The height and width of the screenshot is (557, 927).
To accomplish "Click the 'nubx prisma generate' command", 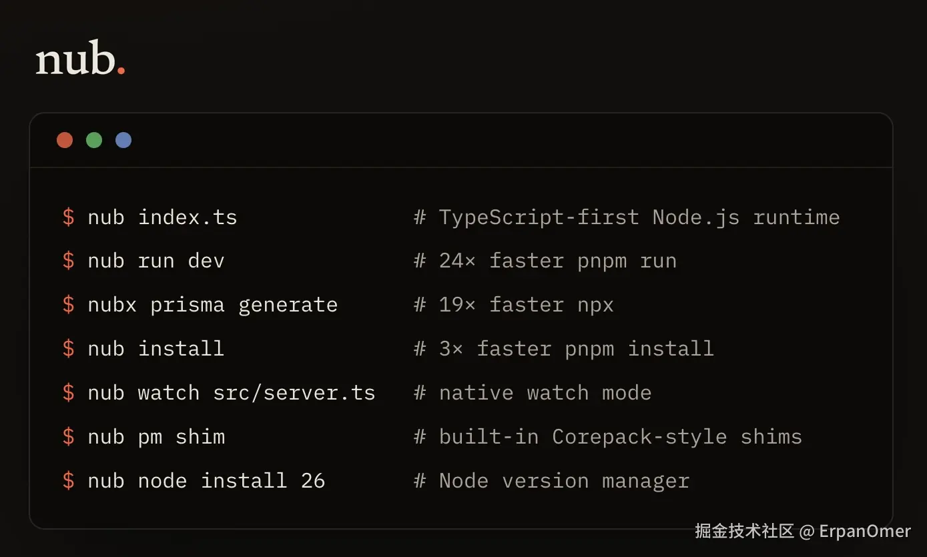I will coord(213,305).
